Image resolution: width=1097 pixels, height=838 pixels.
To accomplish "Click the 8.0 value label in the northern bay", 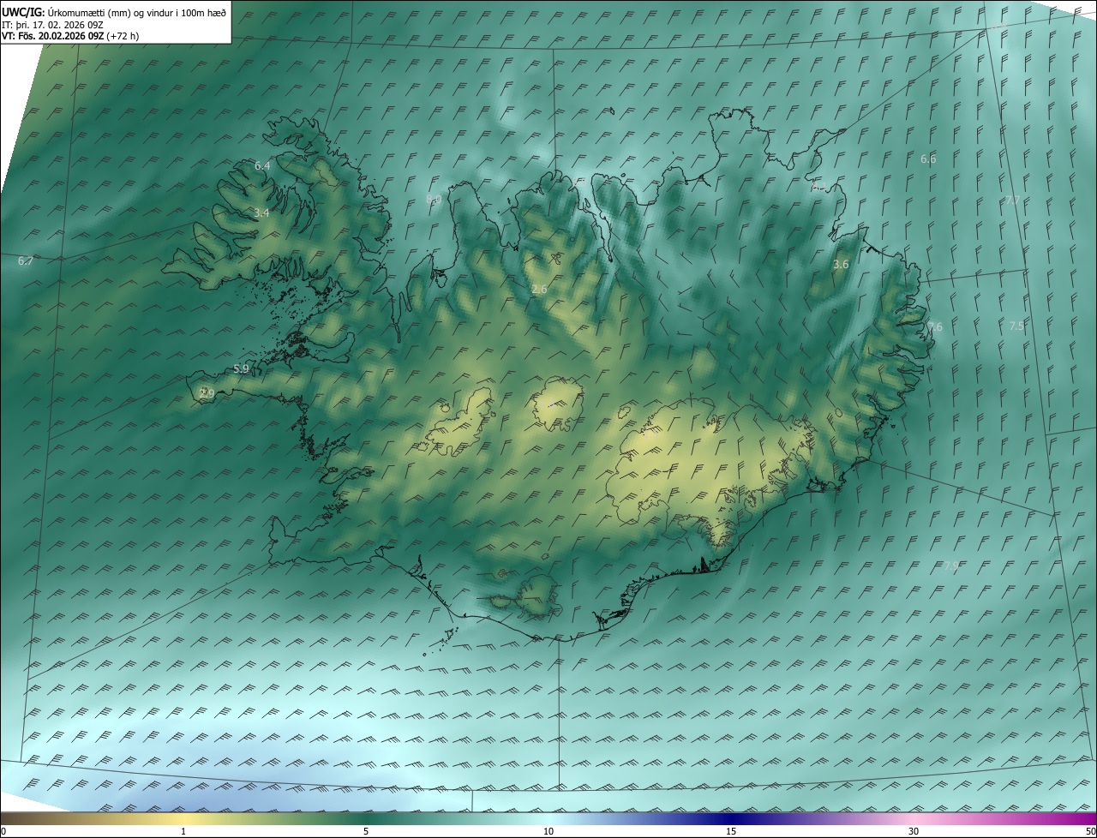I will point(434,199).
